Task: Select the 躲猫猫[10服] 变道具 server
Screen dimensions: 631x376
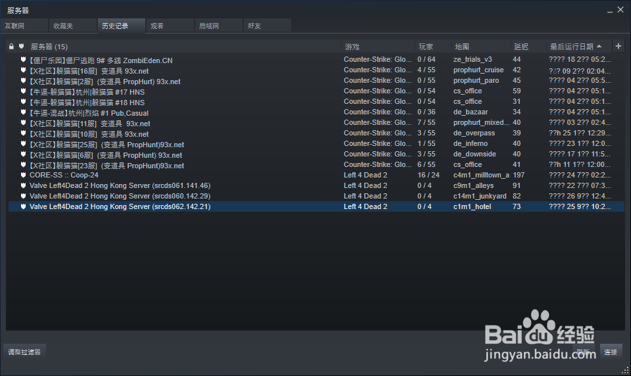Action: [x=316, y=133]
